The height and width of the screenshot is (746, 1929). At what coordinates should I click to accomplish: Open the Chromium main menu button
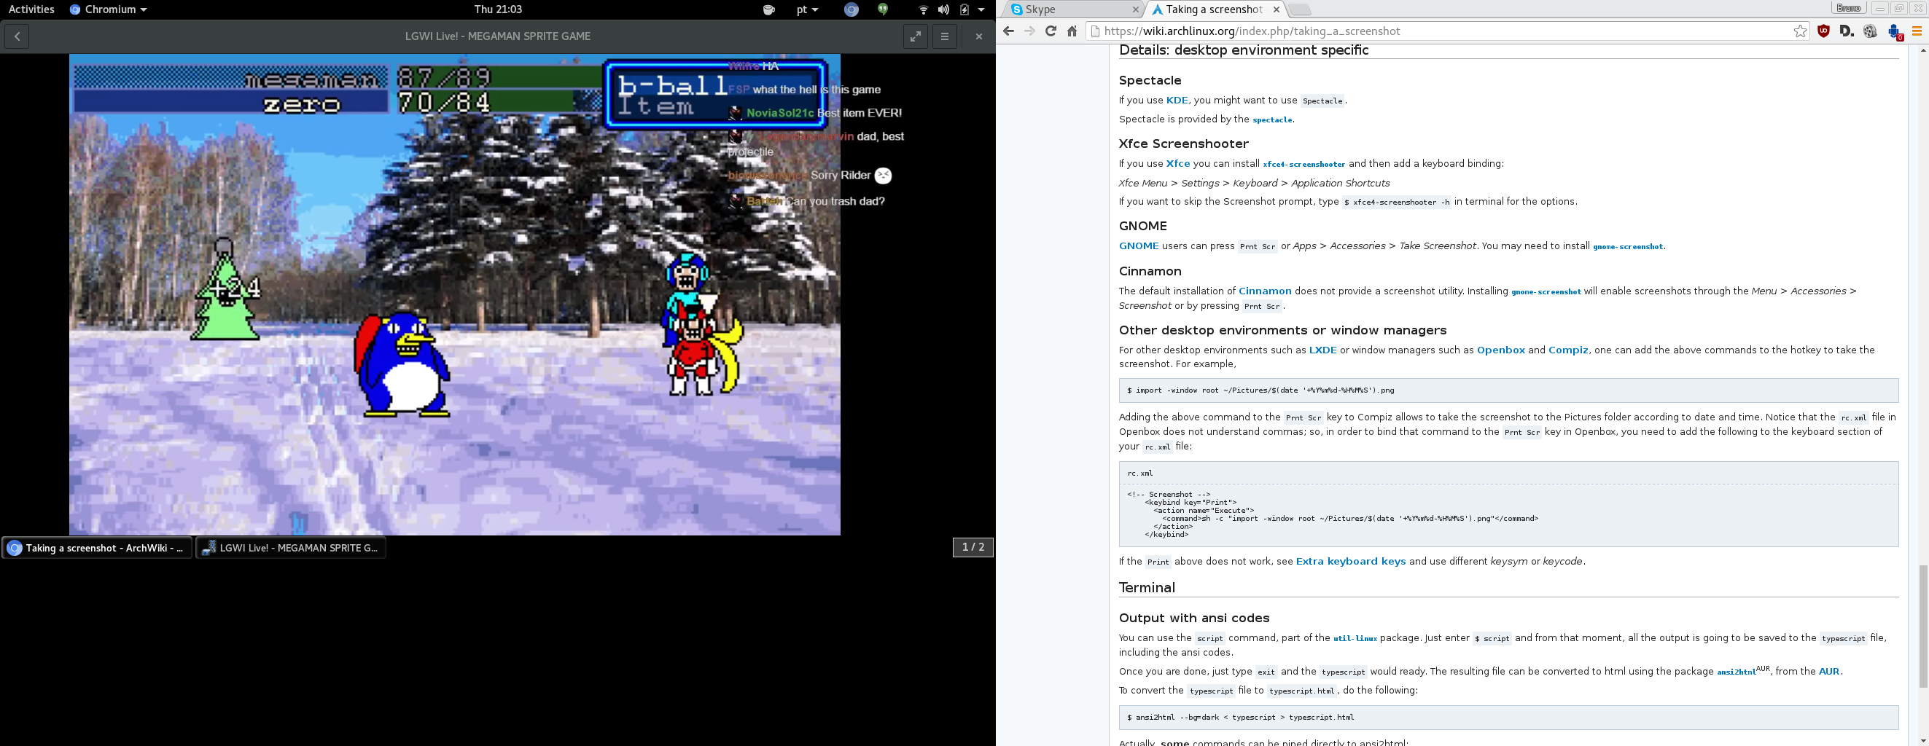1917,31
